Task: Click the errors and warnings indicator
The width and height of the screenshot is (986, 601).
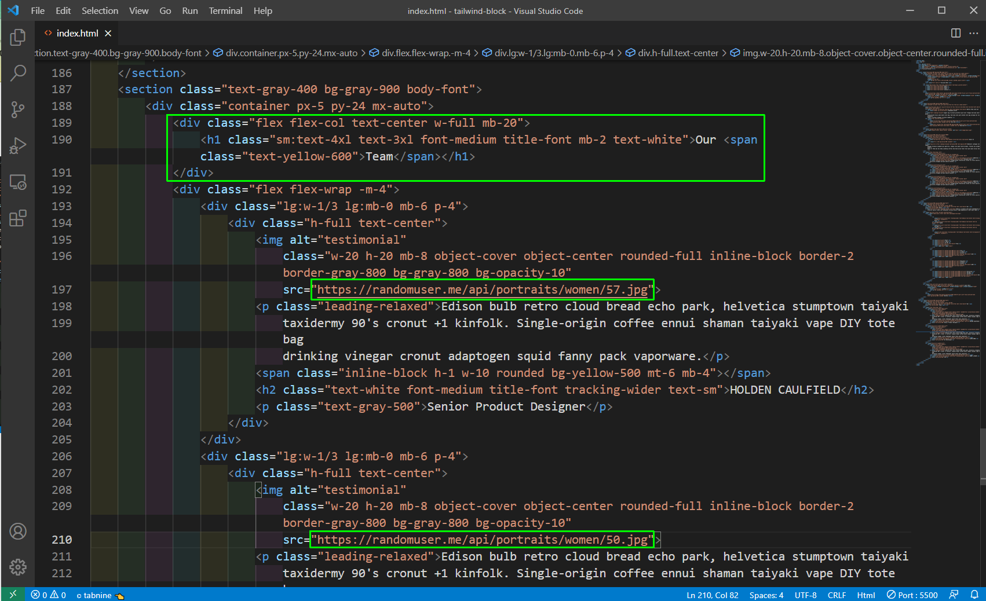Action: pyautogui.click(x=49, y=595)
